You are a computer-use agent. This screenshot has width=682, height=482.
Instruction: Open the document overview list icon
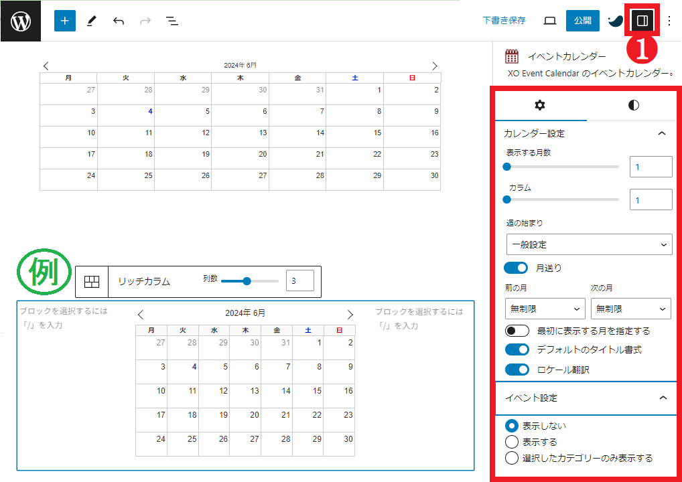[x=172, y=21]
